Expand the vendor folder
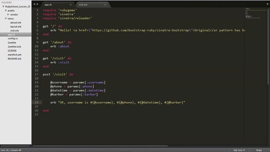The image size is (270, 152). point(8,14)
